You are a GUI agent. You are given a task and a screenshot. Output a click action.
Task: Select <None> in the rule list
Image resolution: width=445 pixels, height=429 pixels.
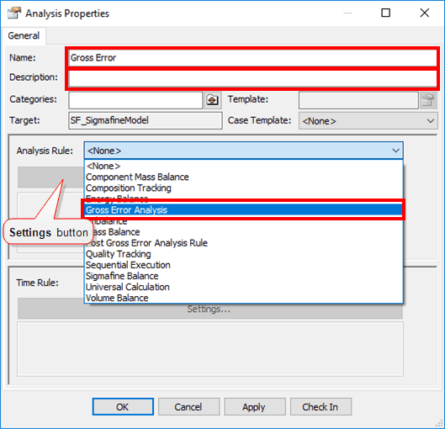(243, 166)
